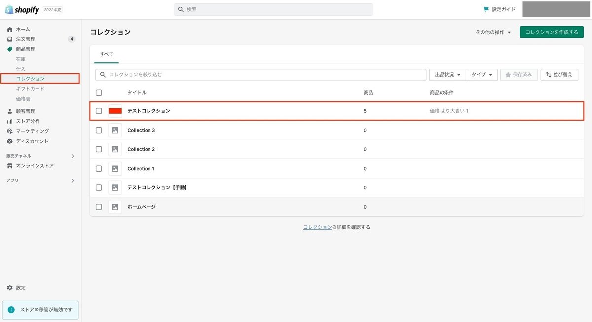Select the すべて tab
This screenshot has height=322, width=592.
click(x=107, y=54)
